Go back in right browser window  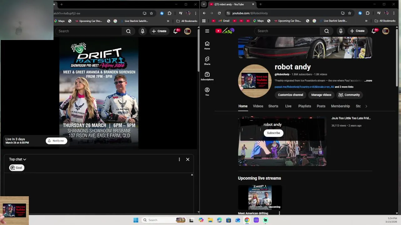click(204, 13)
